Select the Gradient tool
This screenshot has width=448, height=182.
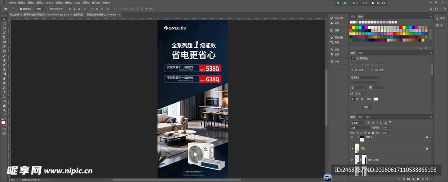tap(4, 73)
